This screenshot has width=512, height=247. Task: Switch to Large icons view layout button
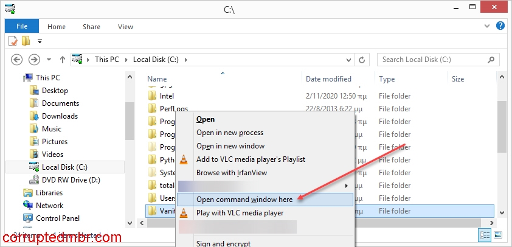pyautogui.click(x=498, y=235)
